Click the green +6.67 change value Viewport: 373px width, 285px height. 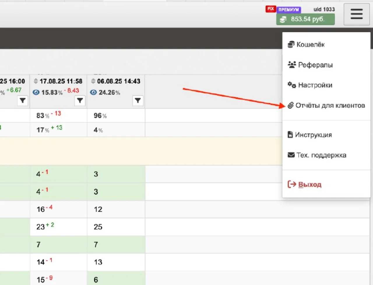coord(14,90)
